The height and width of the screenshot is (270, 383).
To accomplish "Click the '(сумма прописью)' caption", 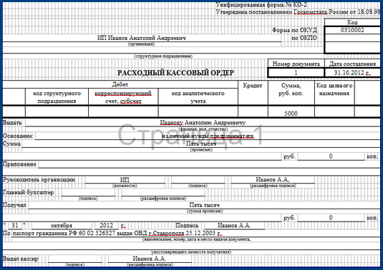I will 205,211.
